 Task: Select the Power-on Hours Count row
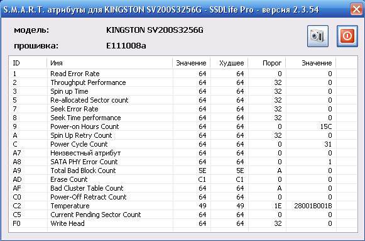[x=183, y=126]
